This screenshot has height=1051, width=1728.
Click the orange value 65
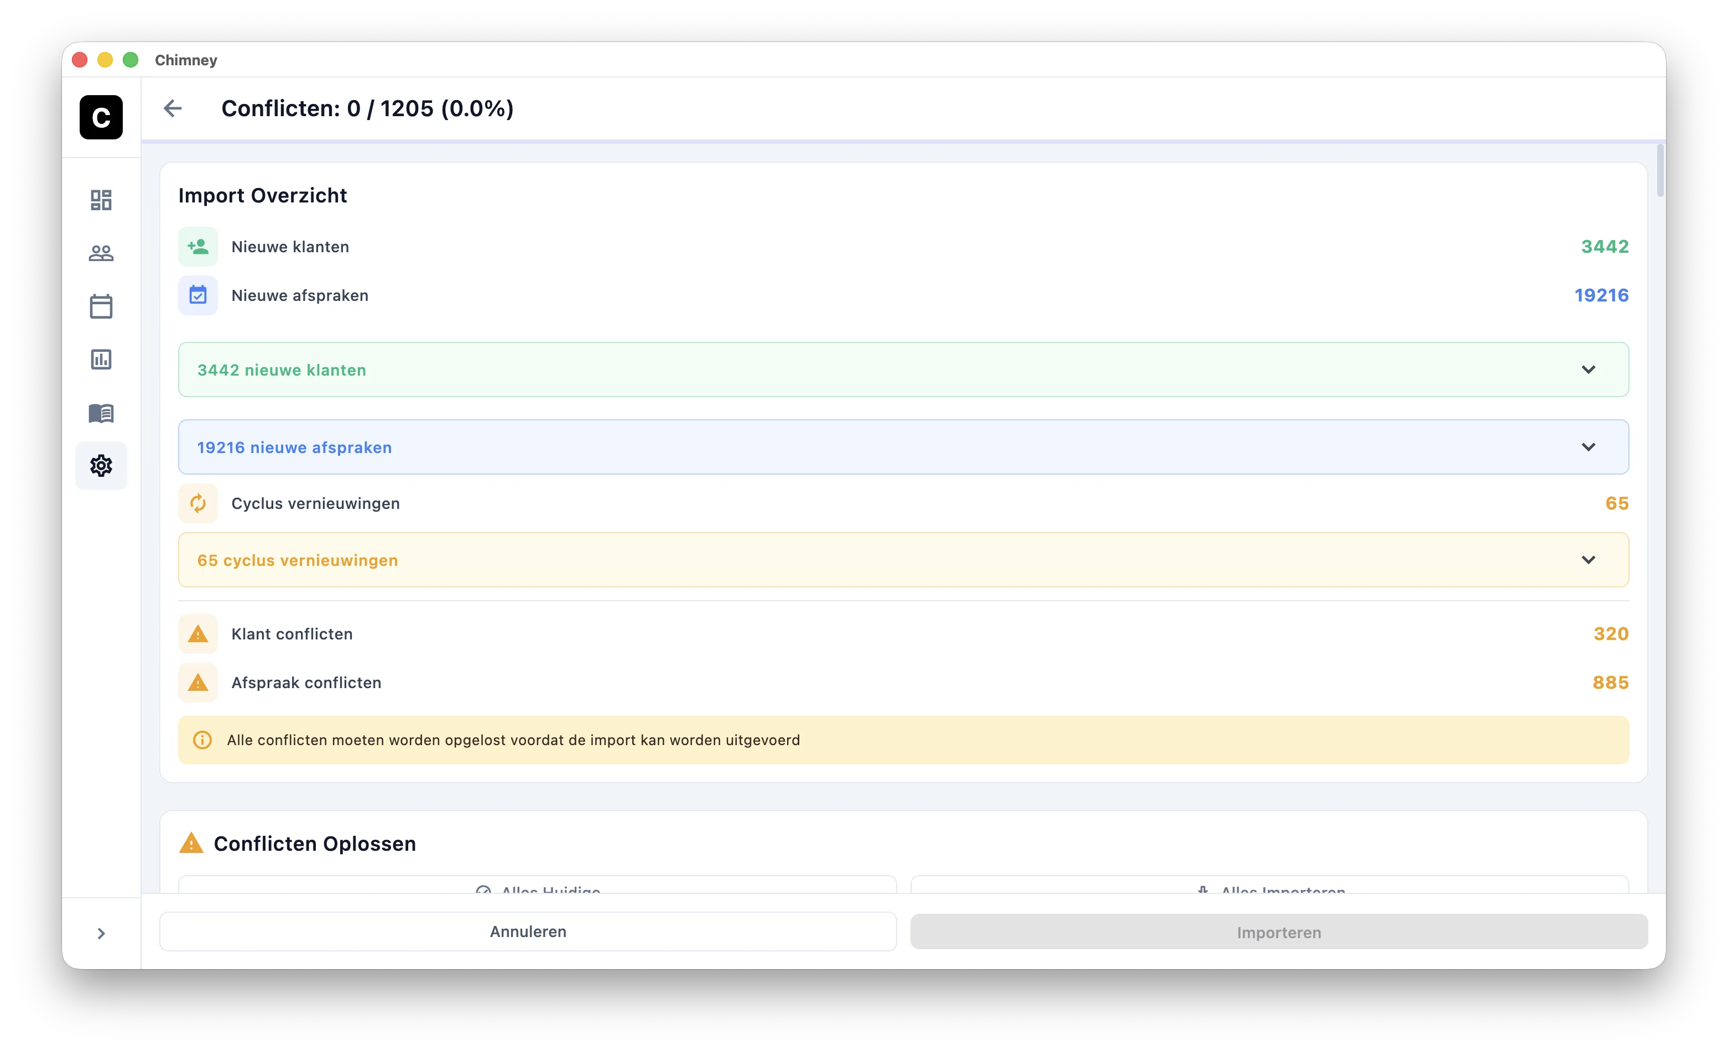click(1616, 503)
